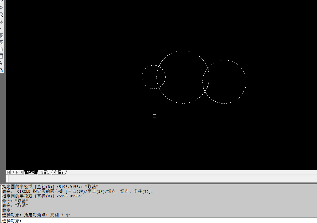
Task: Open the Insert Block tool
Action: [x=1, y=15]
